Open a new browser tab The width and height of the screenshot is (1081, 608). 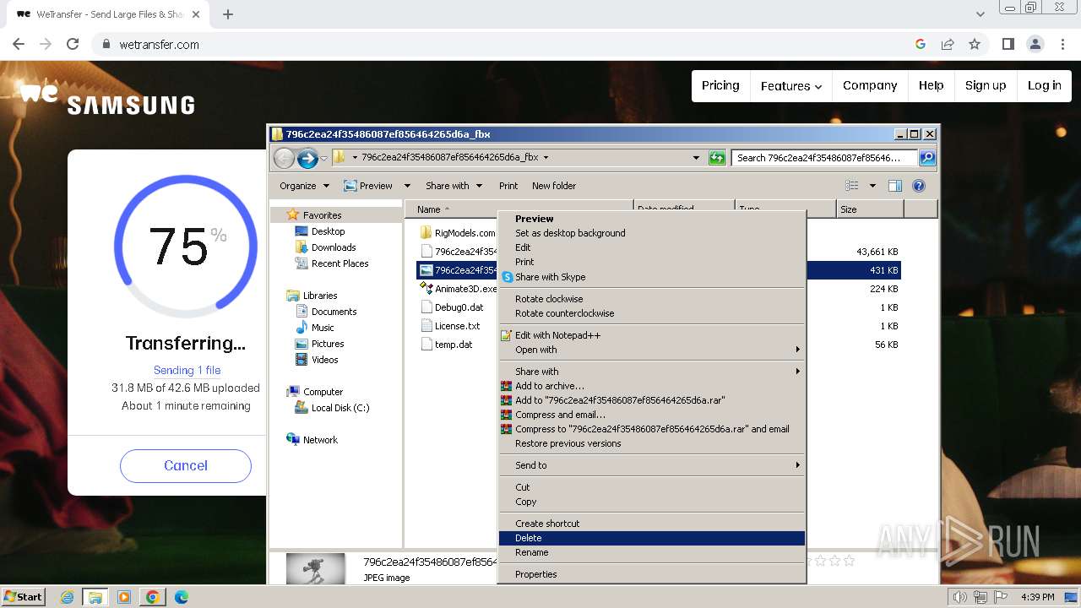click(228, 14)
